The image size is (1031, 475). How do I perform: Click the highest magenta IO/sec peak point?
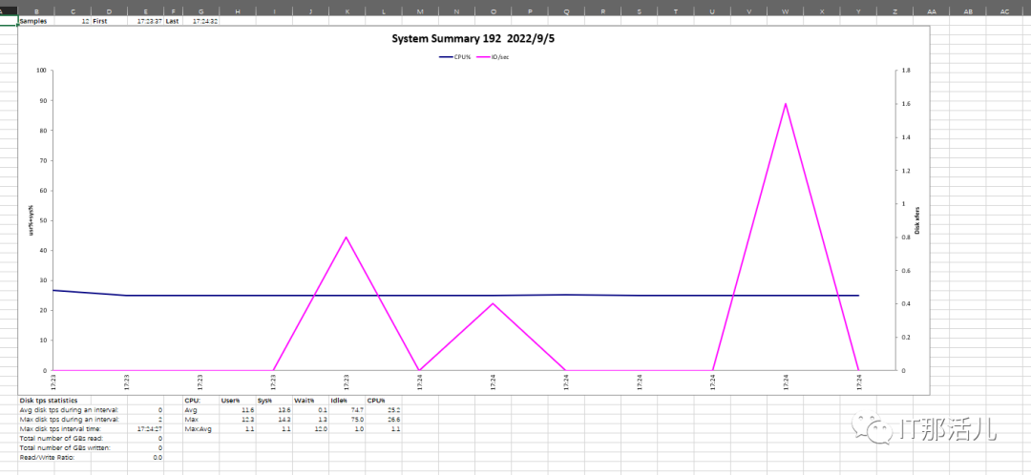click(x=785, y=104)
